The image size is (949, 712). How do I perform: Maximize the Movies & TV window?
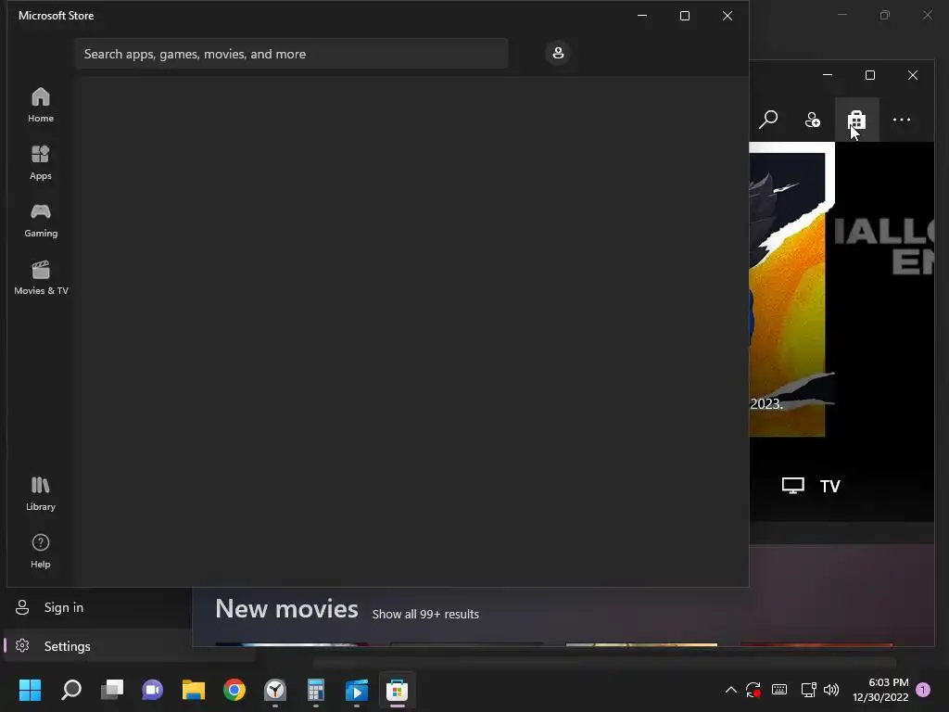coord(869,75)
